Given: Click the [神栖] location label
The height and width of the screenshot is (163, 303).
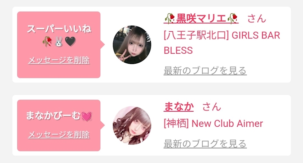Looking at the screenshot, I should pyautogui.click(x=176, y=123).
